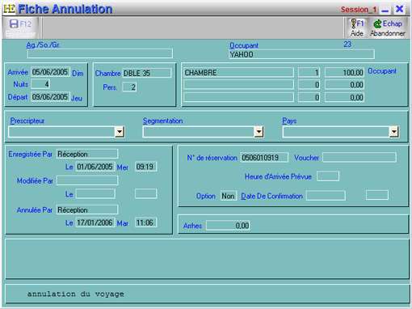This screenshot has height=309, width=412.
Task: Click the registration time 09:19 field
Action: (x=145, y=167)
